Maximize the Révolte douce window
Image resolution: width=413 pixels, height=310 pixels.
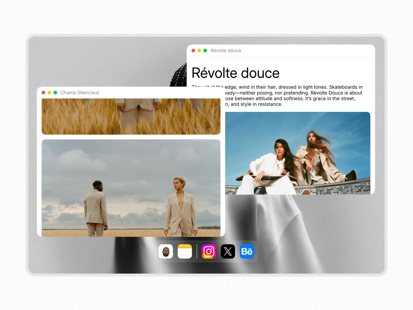pyautogui.click(x=205, y=51)
